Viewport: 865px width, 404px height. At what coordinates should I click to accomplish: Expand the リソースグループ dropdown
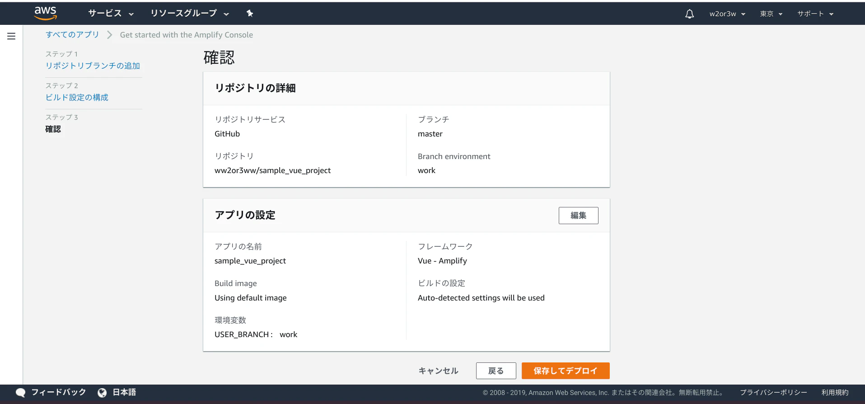point(190,14)
